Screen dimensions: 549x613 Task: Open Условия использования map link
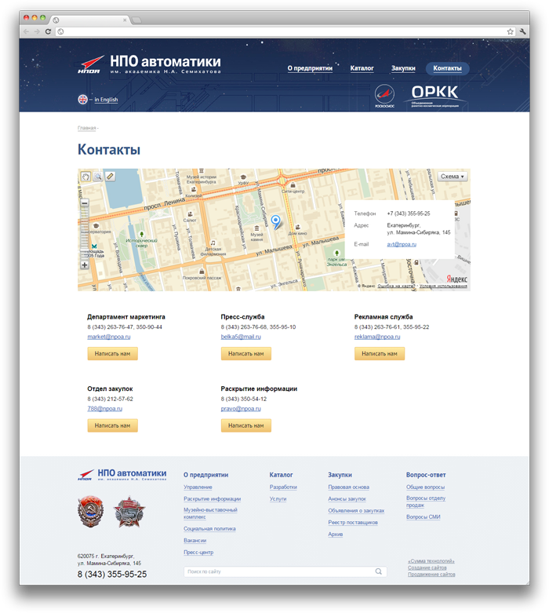[x=443, y=286]
